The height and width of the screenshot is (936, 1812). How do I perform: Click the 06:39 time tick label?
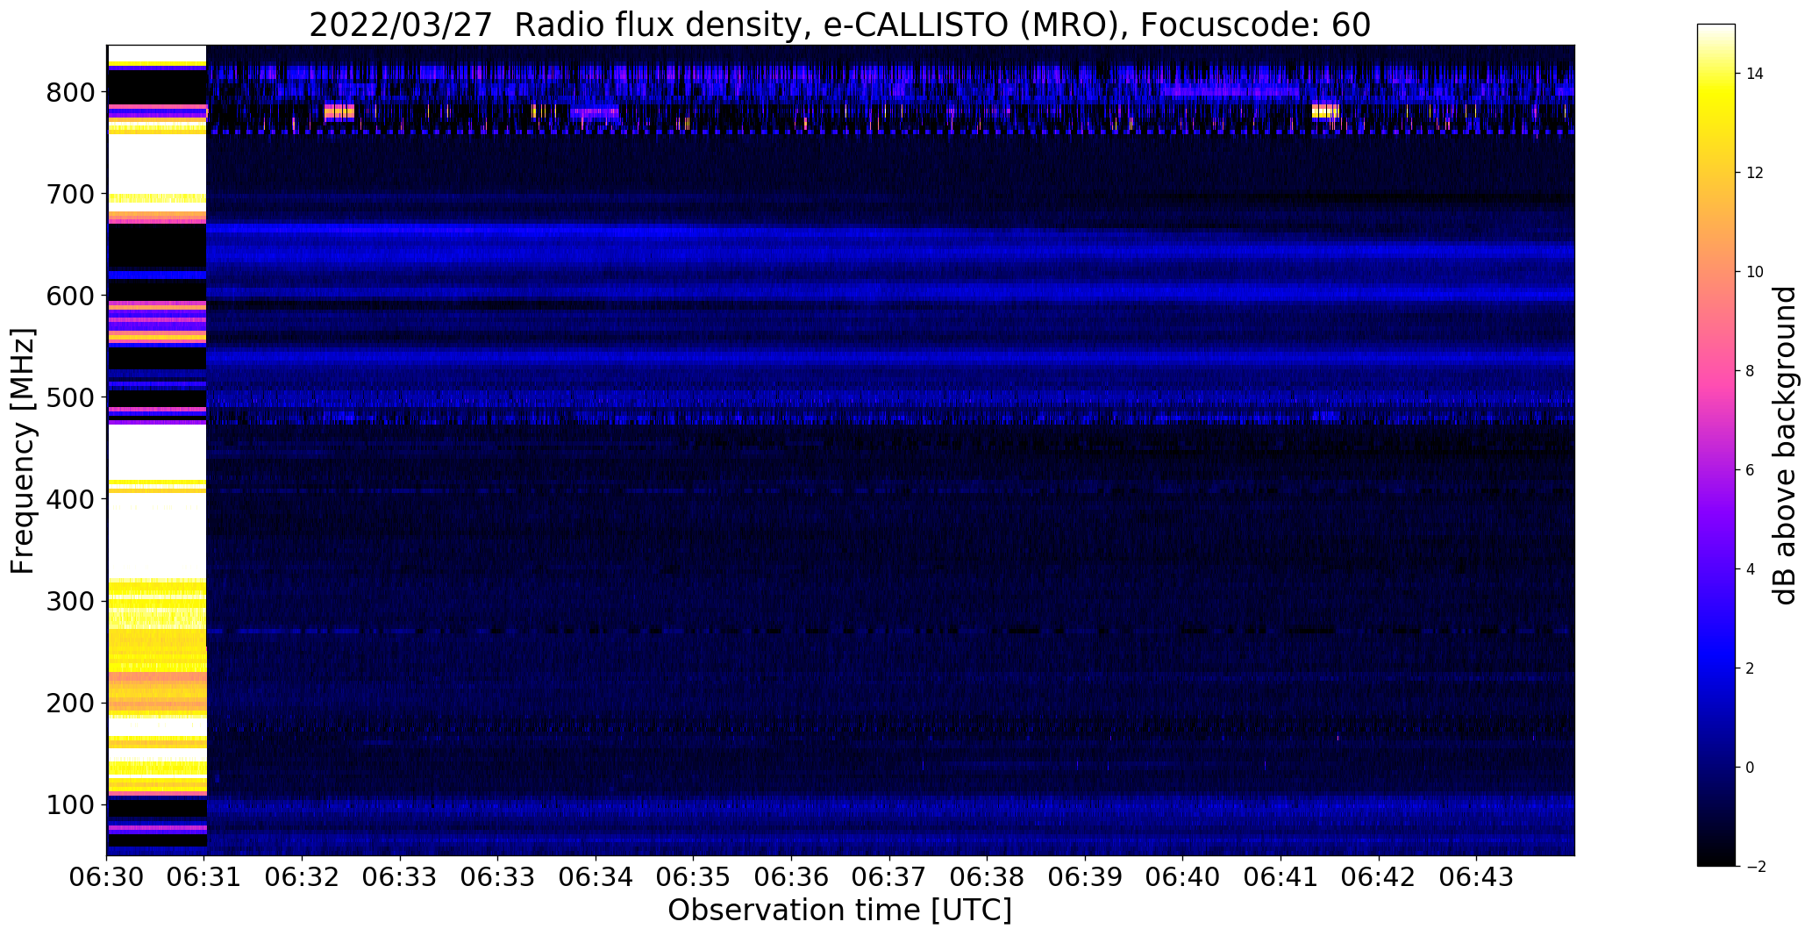1085,877
